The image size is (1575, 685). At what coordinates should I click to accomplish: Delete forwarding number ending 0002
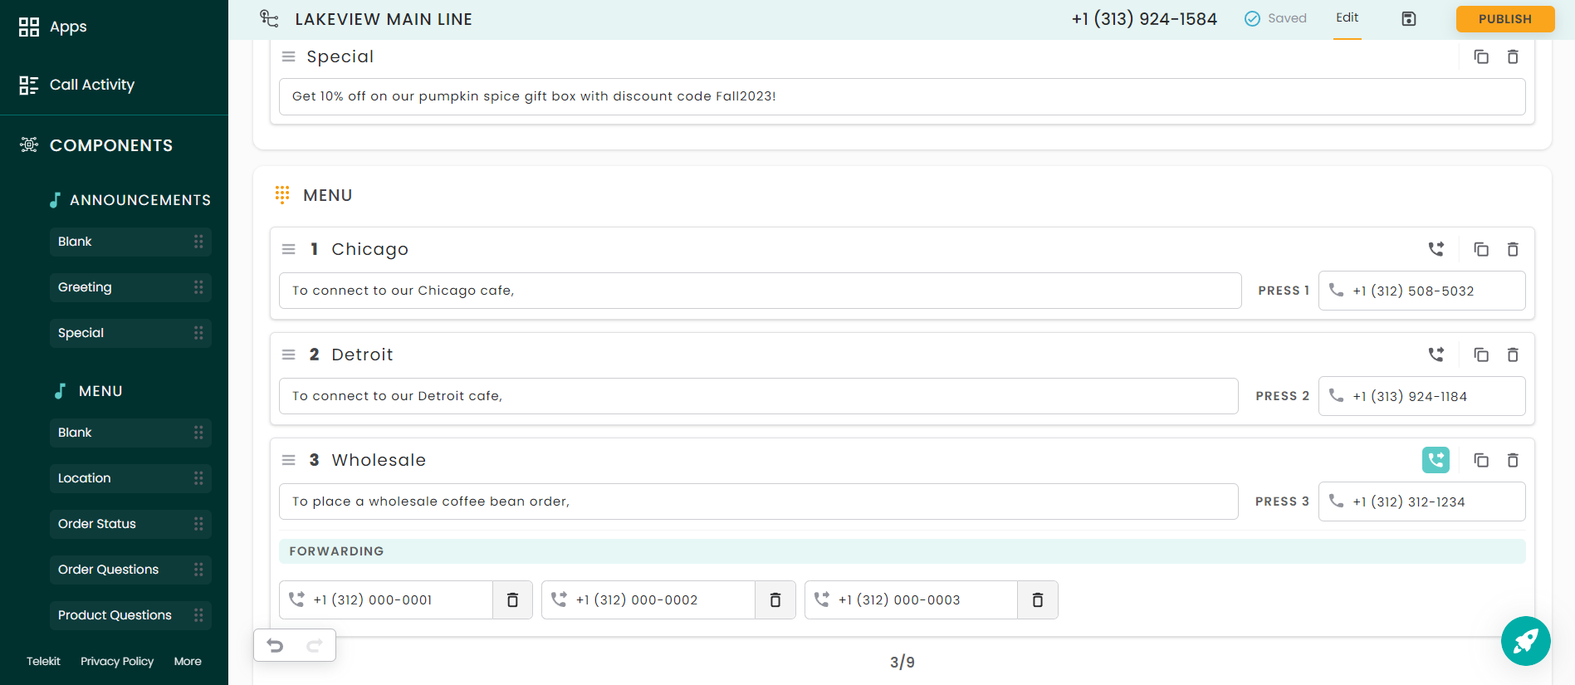tap(775, 599)
